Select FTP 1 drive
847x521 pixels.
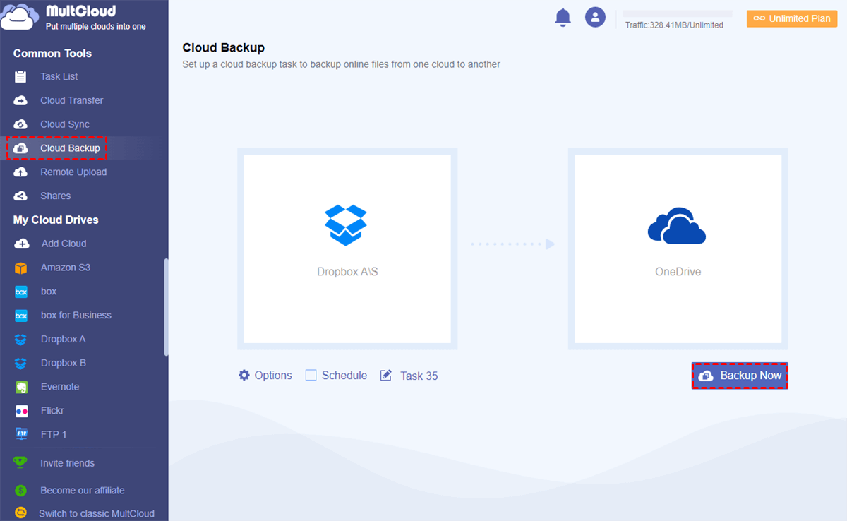click(54, 435)
